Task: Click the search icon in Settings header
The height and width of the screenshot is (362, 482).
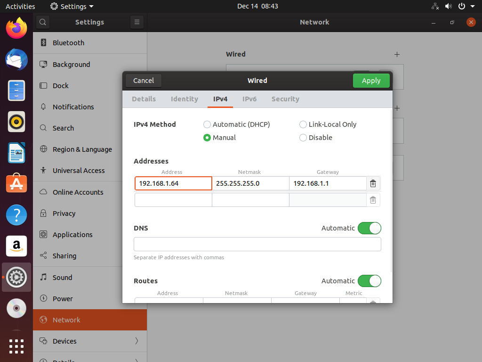Action: coord(42,22)
